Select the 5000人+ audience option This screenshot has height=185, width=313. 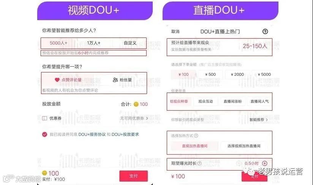(x=58, y=43)
